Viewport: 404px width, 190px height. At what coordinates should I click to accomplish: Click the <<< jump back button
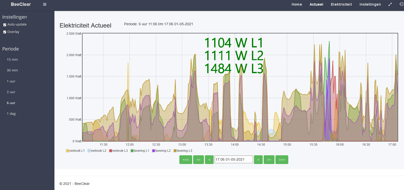click(x=186, y=160)
